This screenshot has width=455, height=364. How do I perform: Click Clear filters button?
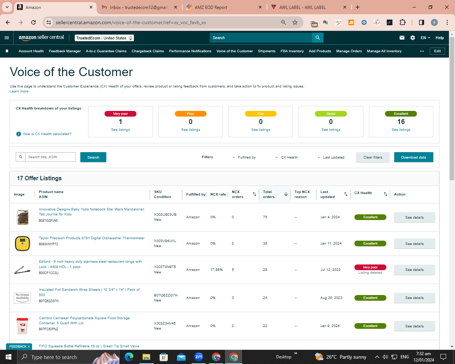tap(373, 157)
